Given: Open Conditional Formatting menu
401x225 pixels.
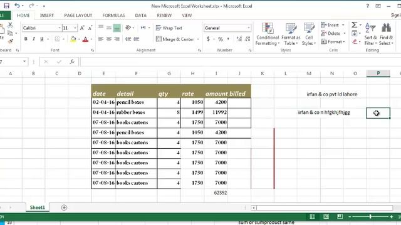Looking at the screenshot, I should click(268, 34).
